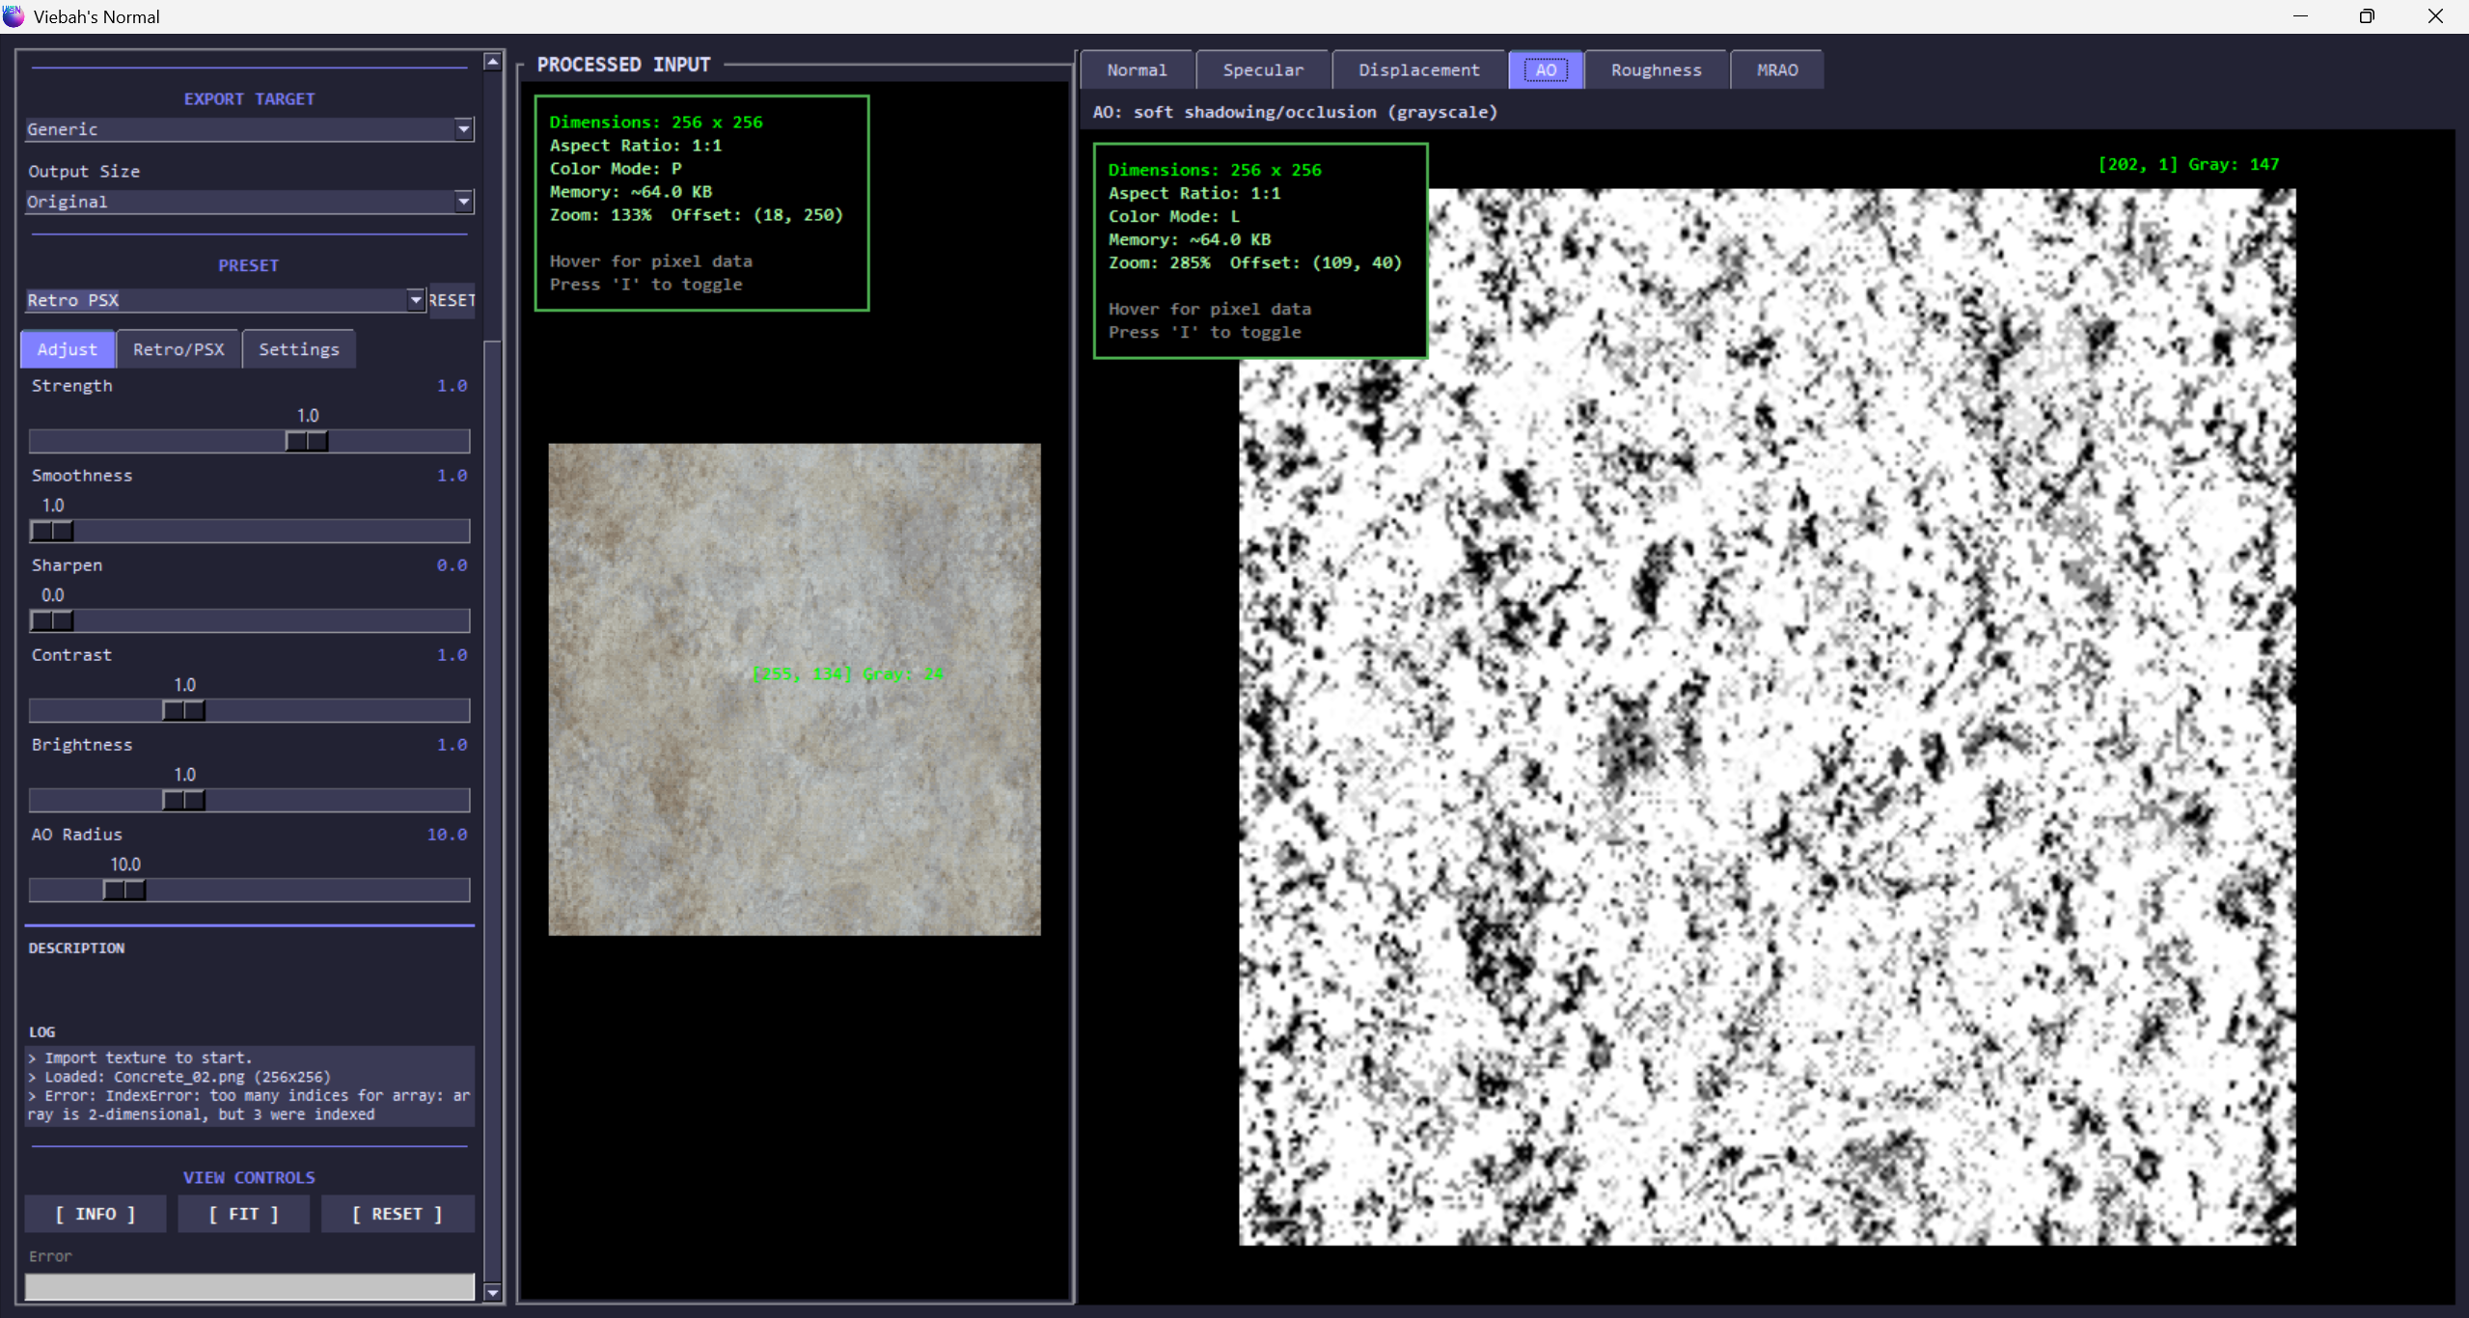Image resolution: width=2469 pixels, height=1318 pixels.
Task: Toggle the INFO overlay button
Action: click(96, 1214)
